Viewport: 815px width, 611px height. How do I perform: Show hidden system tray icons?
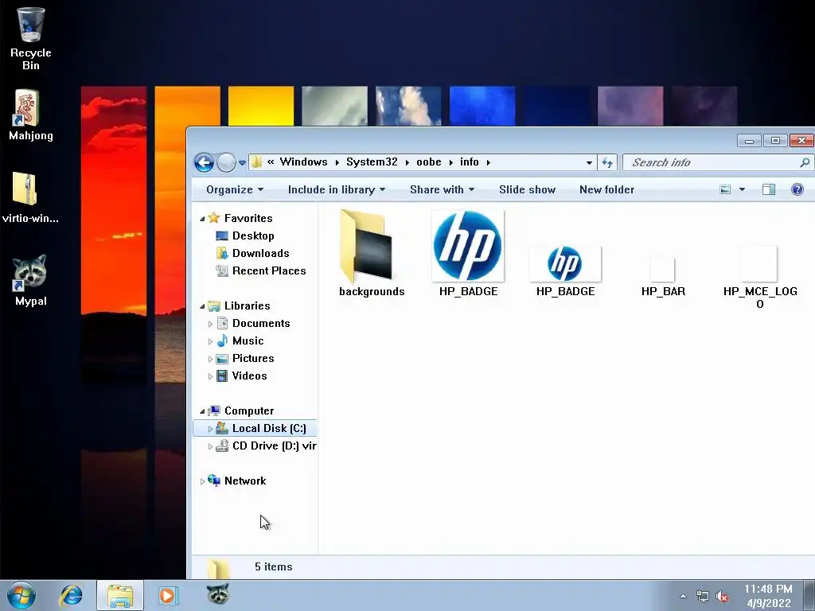click(683, 596)
